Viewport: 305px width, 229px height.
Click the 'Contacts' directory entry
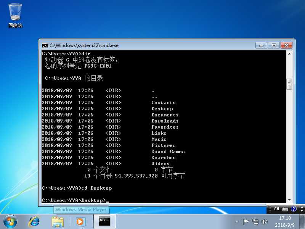164,103
